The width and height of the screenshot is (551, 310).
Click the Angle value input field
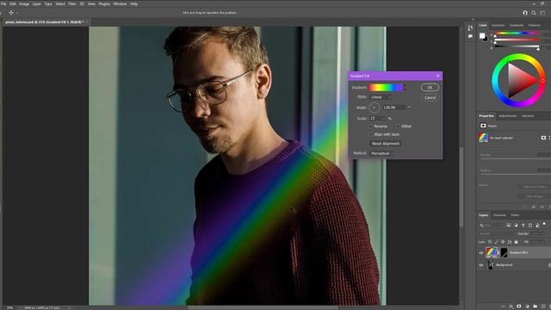point(394,108)
